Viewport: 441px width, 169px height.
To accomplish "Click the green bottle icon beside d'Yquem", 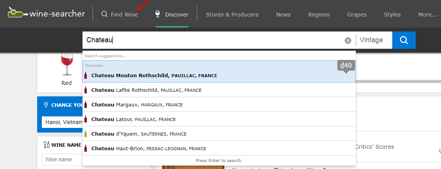I will (86, 134).
